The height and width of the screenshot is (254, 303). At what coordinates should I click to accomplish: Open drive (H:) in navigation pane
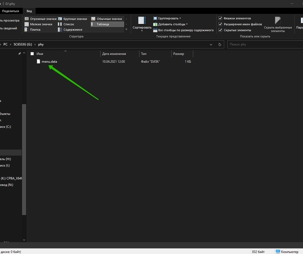(6, 159)
